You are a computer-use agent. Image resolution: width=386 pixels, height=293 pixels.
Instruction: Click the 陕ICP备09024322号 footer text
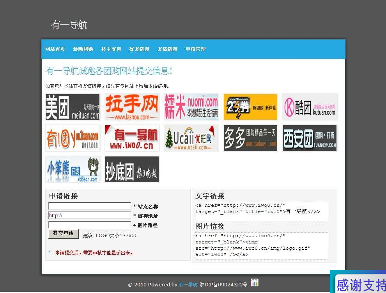pos(223,285)
